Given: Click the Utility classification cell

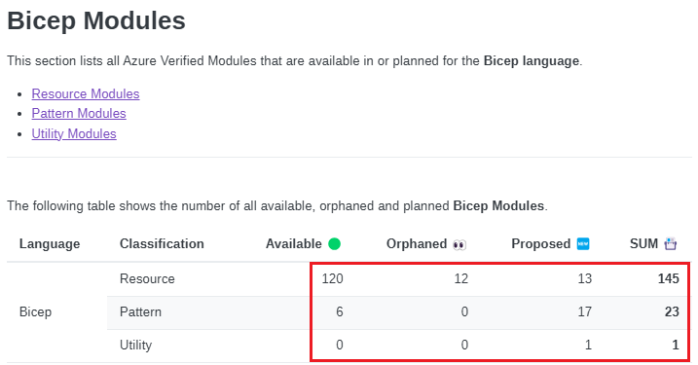Looking at the screenshot, I should pyautogui.click(x=135, y=345).
